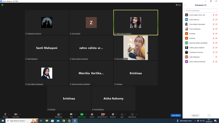Select Krise Prawitasari in participants list
This screenshot has height=123, width=219.
[x=201, y=29]
